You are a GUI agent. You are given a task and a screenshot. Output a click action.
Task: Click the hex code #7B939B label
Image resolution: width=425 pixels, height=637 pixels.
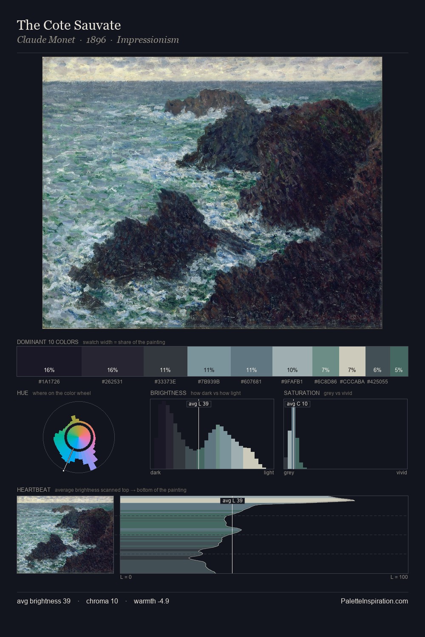point(209,382)
